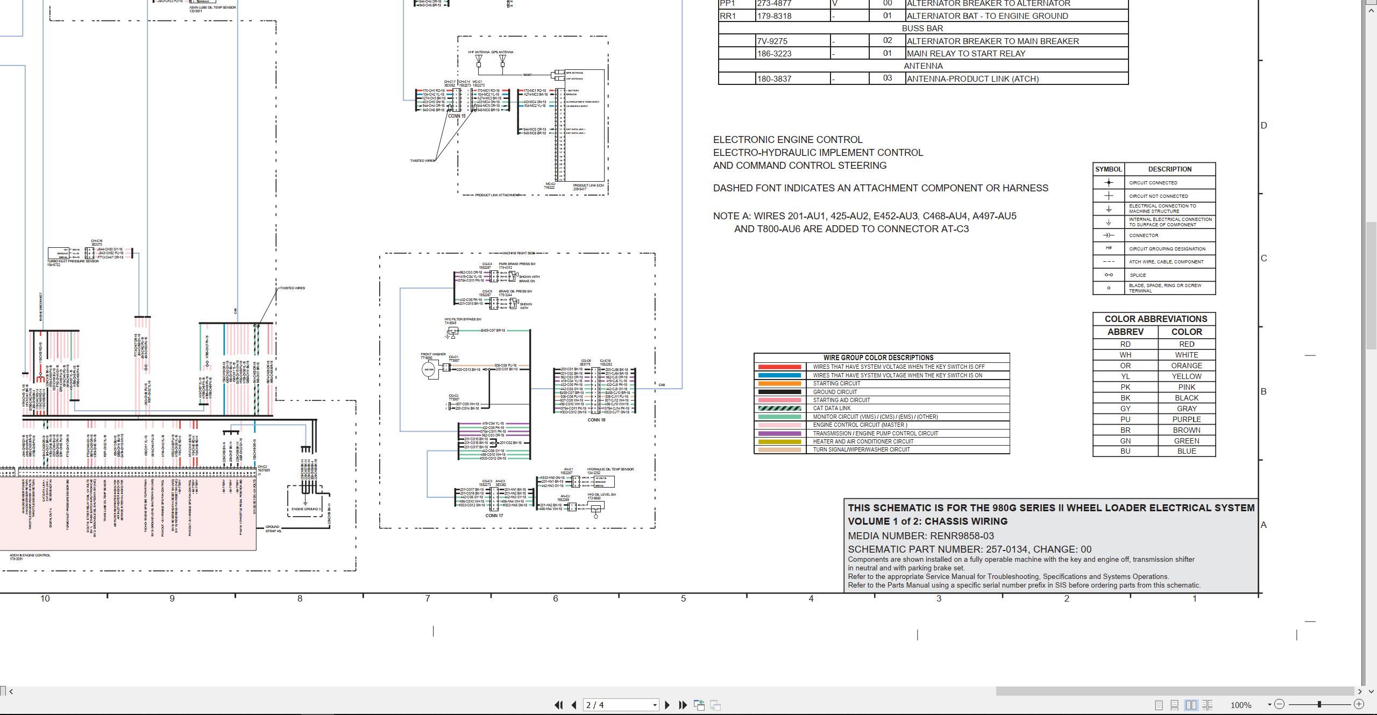Click the 'BU' abbreviation cell

coord(1125,451)
